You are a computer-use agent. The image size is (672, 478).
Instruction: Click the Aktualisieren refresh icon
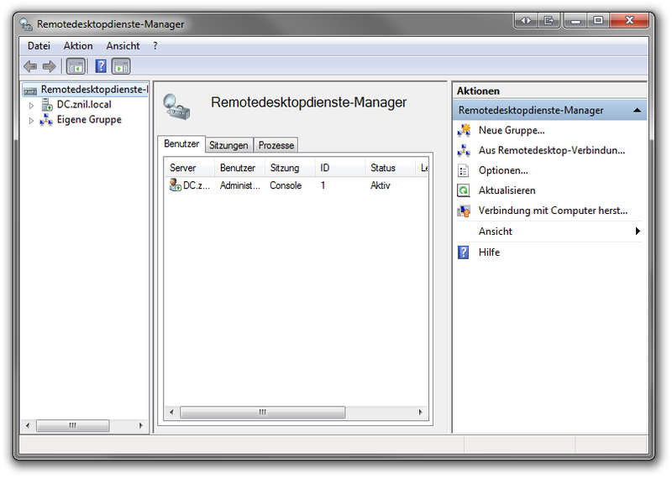coord(464,190)
